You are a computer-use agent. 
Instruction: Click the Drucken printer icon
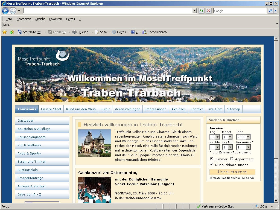pyautogui.click(x=74, y=32)
